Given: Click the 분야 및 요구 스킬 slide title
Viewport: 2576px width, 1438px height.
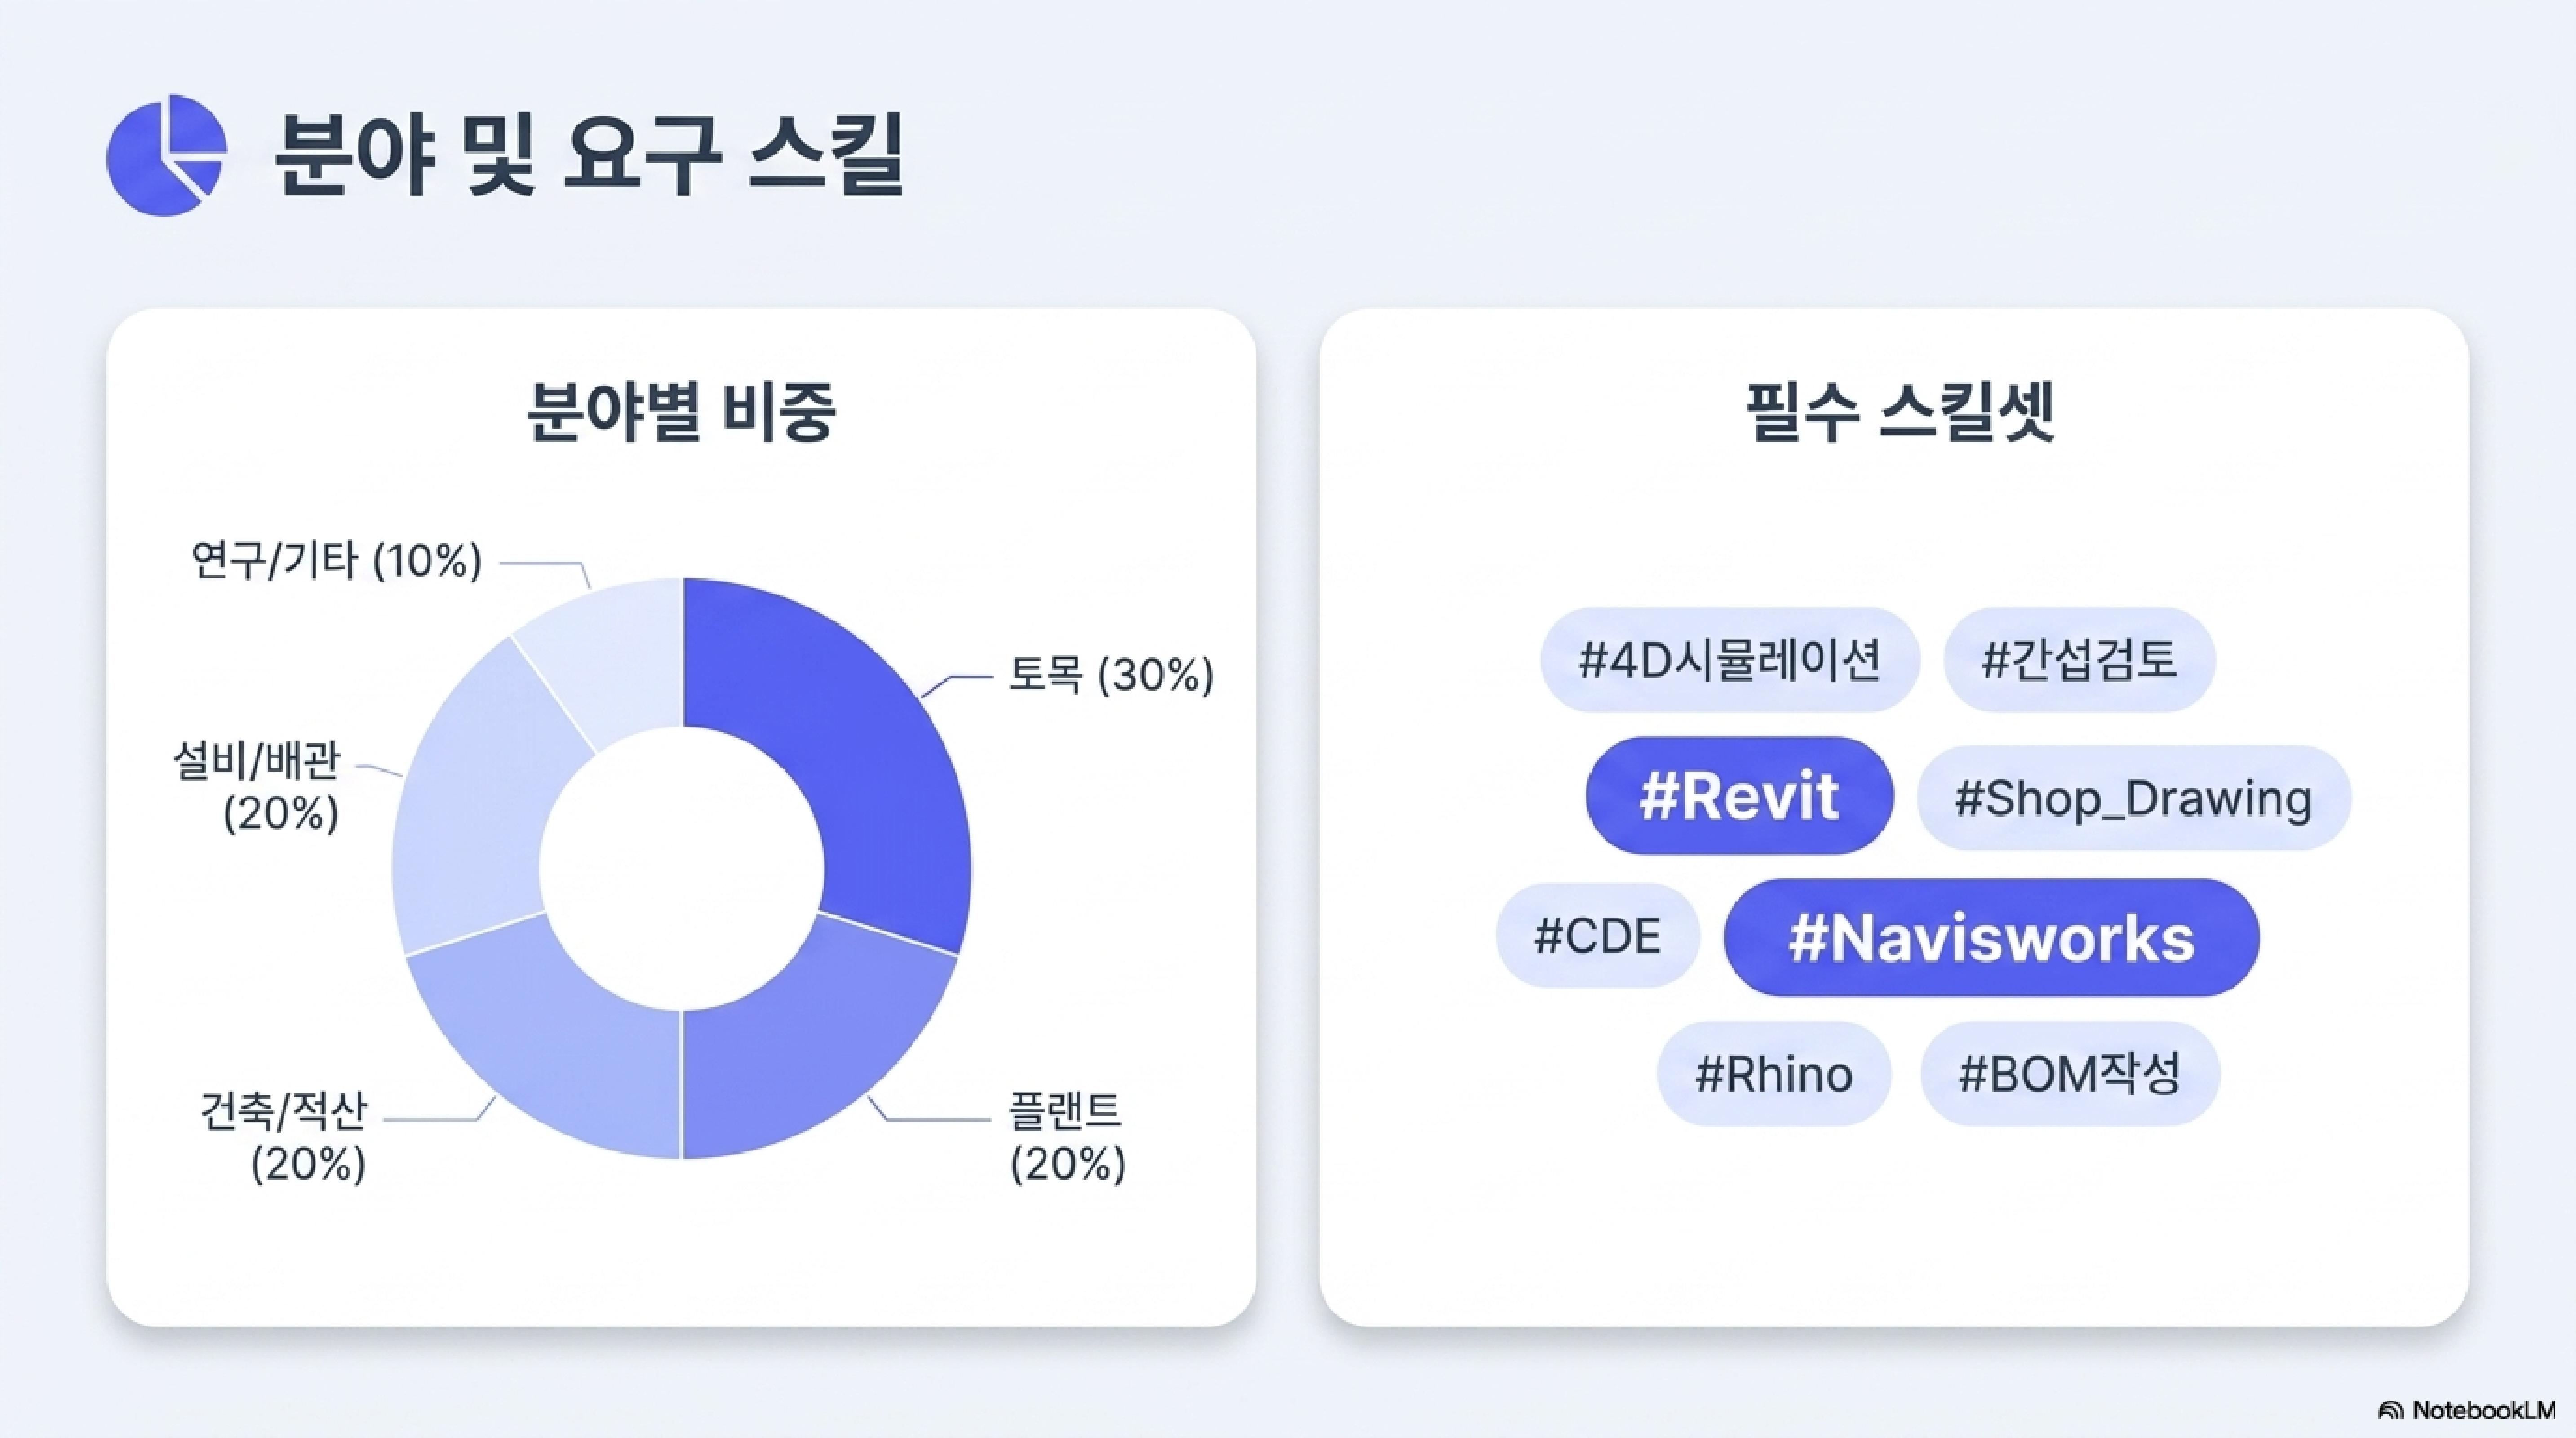Looking at the screenshot, I should (590, 155).
